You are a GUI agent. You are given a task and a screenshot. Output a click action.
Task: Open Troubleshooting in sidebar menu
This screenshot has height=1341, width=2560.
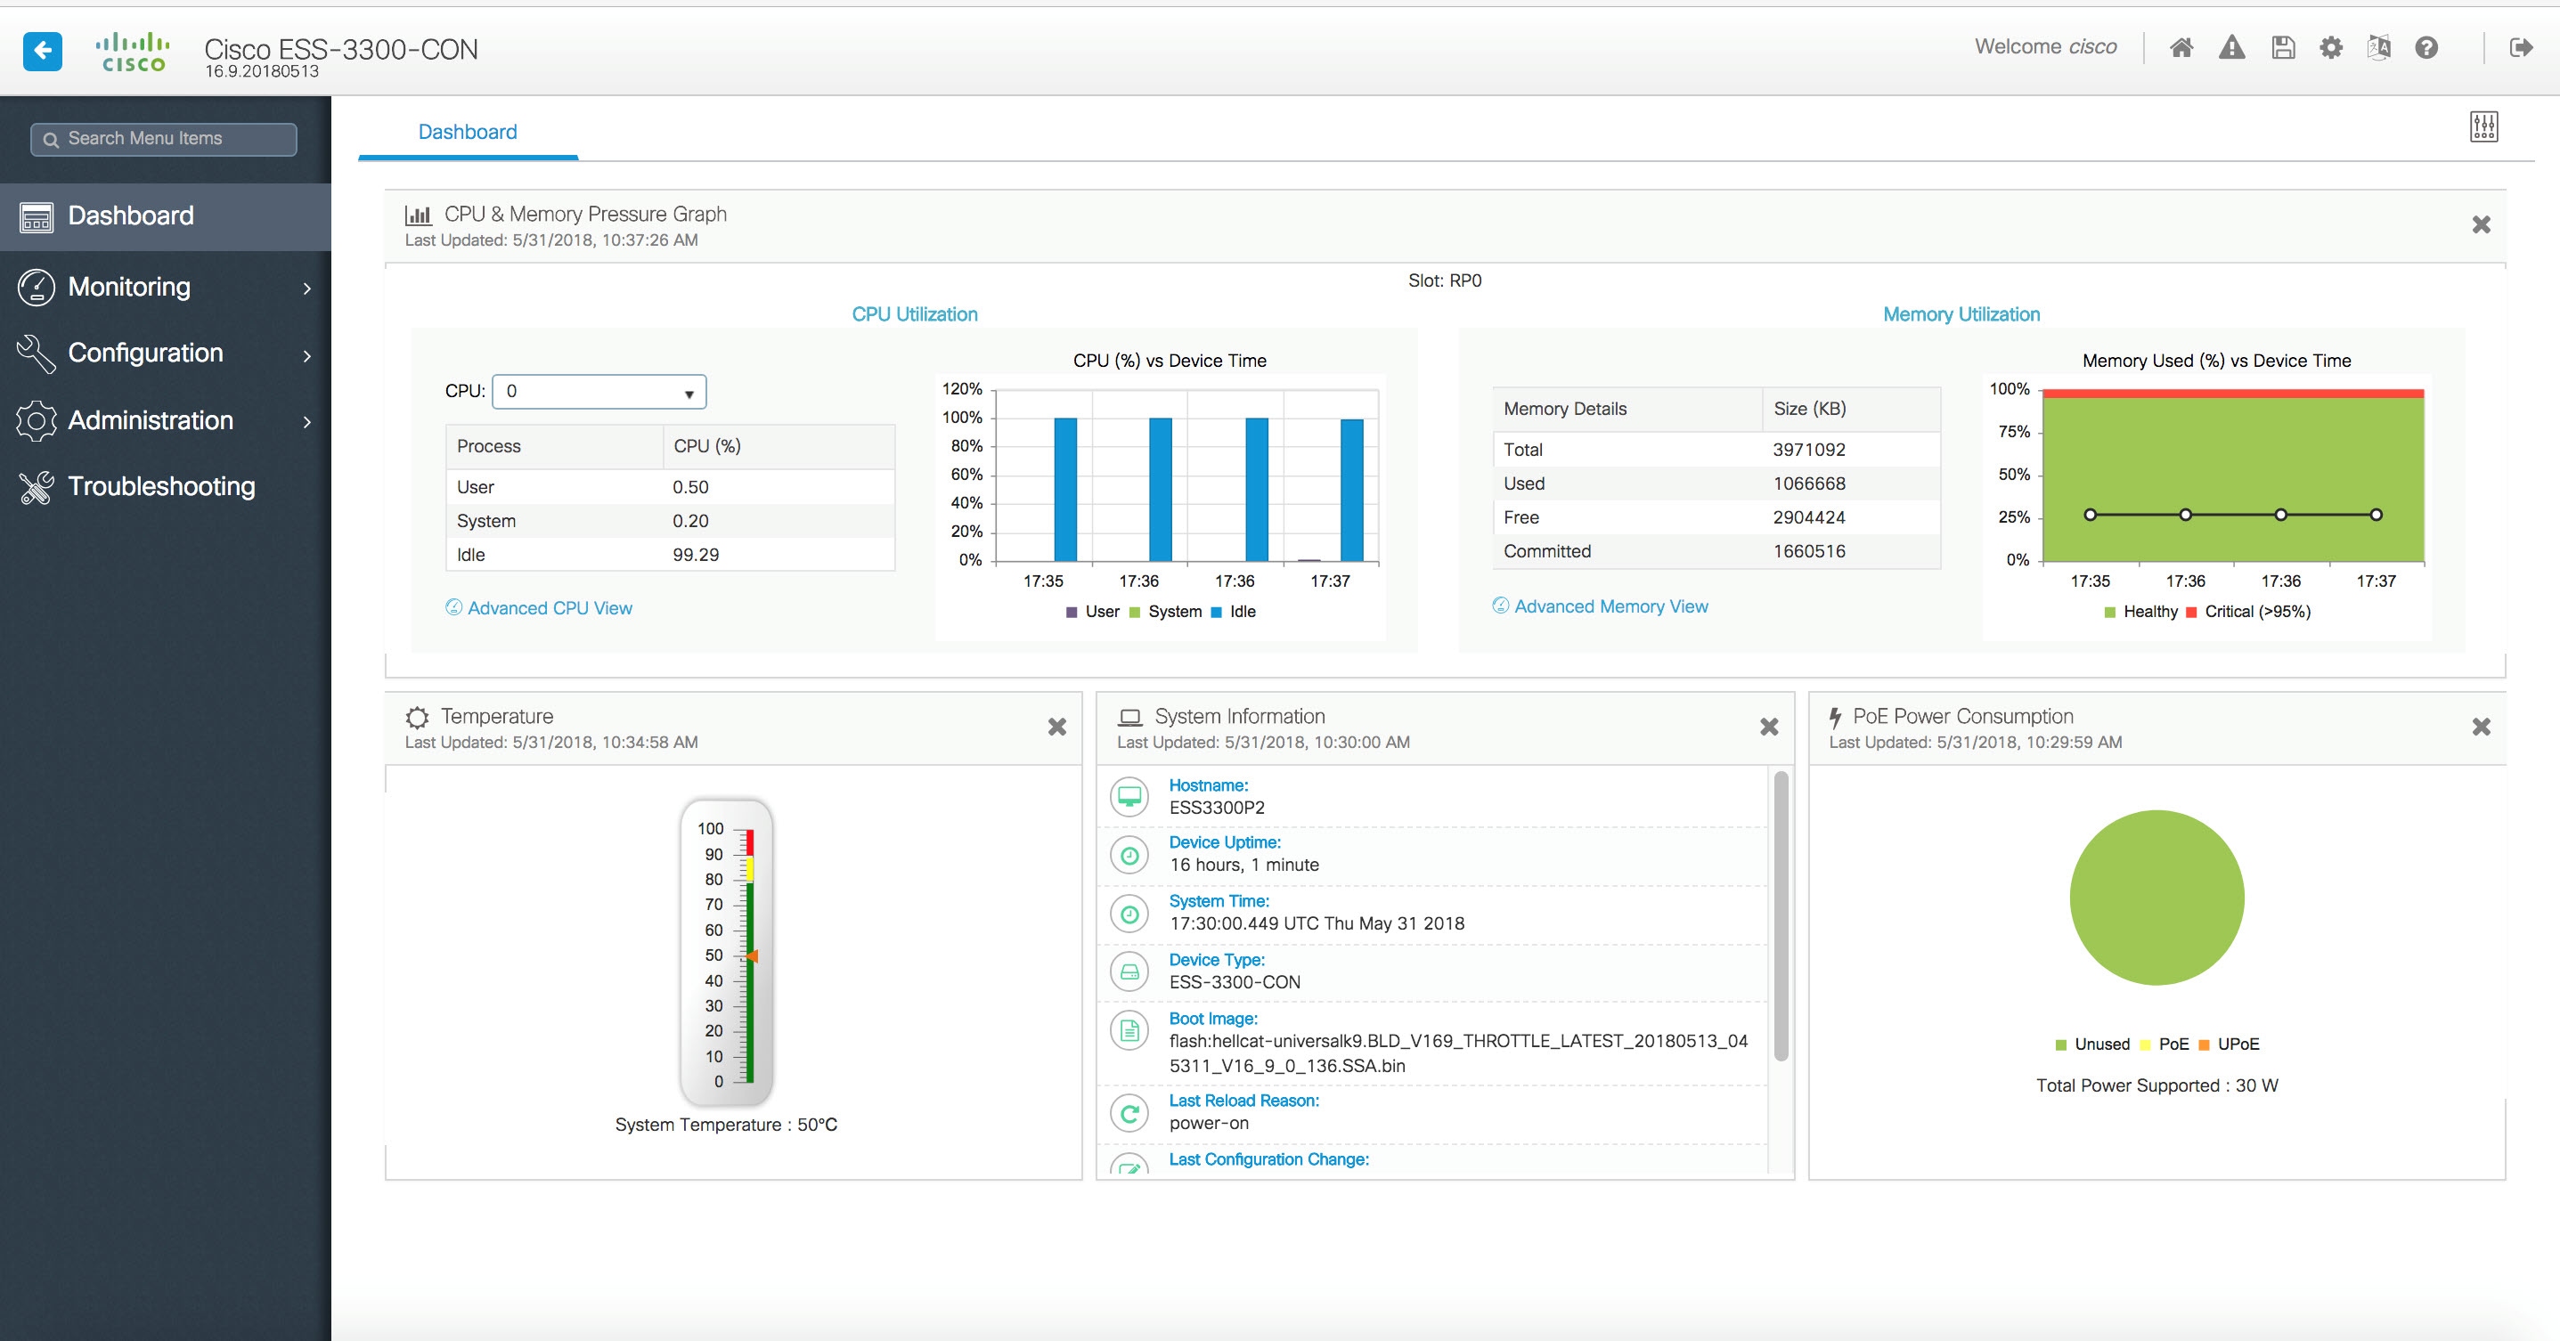coord(165,487)
